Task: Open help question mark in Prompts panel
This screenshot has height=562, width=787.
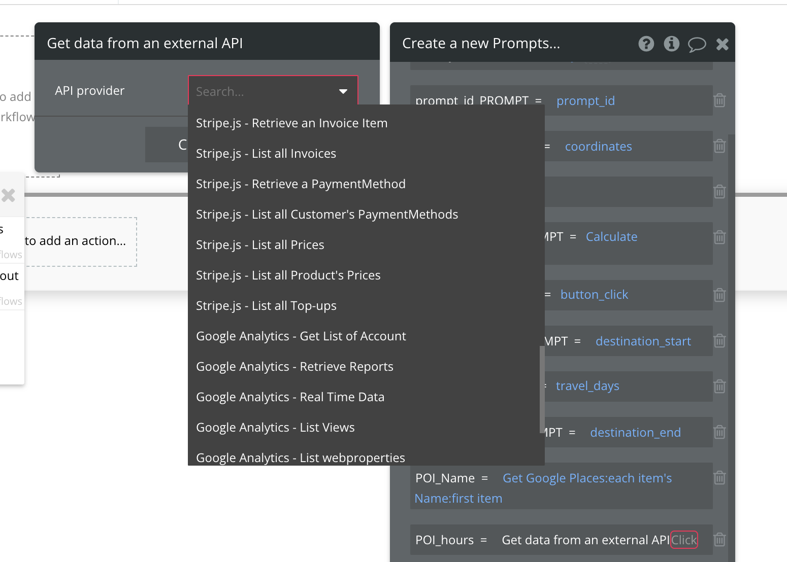Action: coord(646,44)
